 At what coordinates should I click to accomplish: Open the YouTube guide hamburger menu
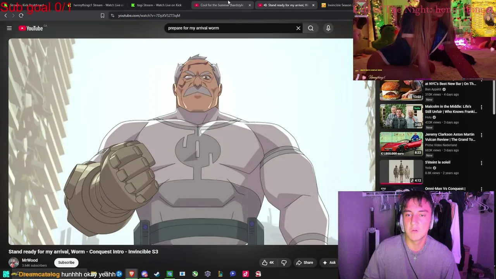[9, 28]
